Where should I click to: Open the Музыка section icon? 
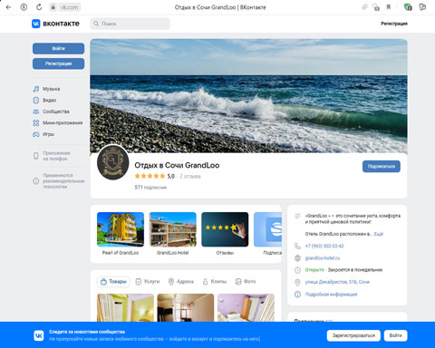36,89
